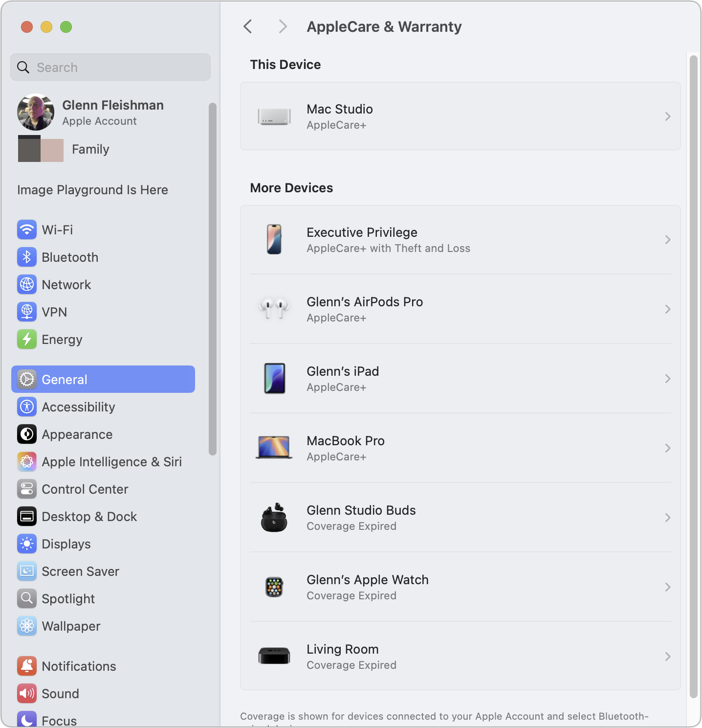Open the Displays settings icon
Viewport: 702px width, 728px height.
pyautogui.click(x=27, y=544)
